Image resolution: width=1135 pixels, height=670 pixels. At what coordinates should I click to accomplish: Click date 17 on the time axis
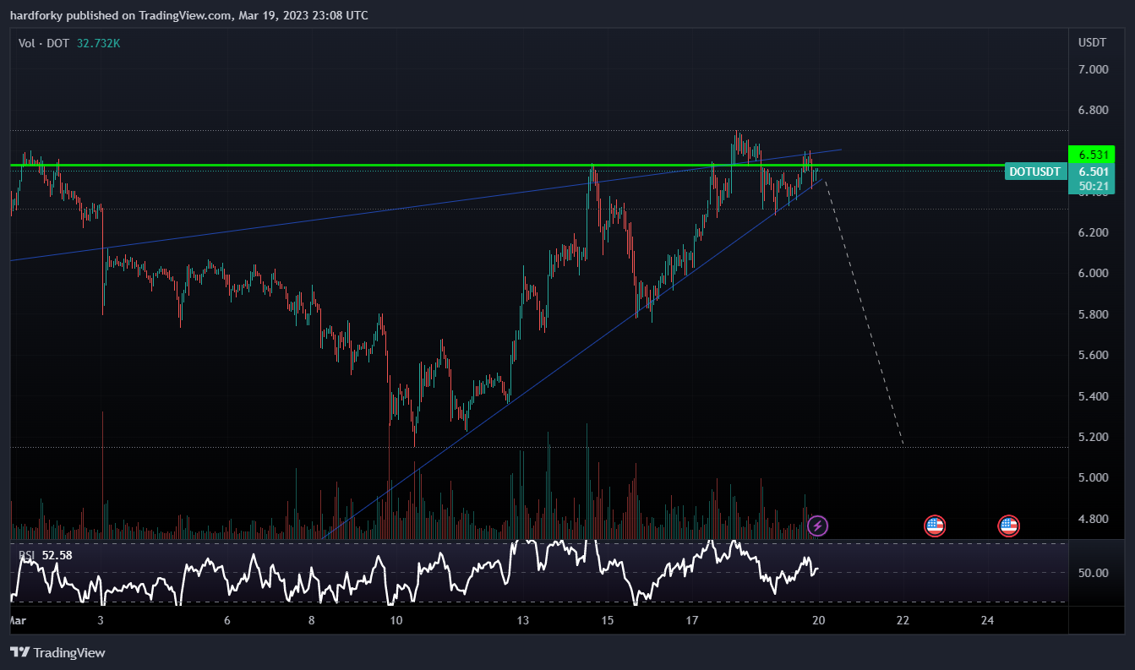pos(691,620)
